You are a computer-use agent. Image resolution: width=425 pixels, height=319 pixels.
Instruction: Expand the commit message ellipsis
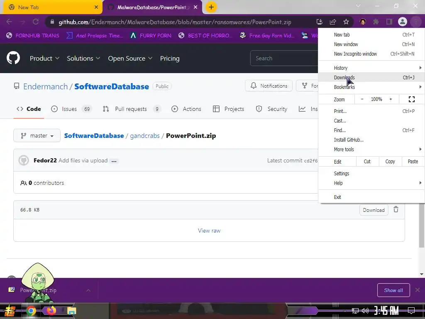(114, 161)
